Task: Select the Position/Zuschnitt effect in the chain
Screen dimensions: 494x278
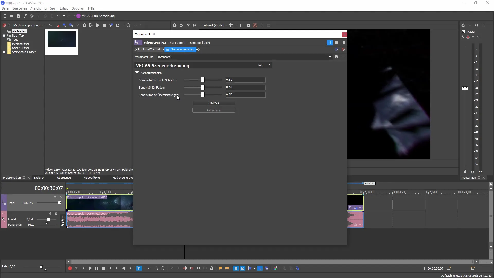Action: click(x=150, y=49)
